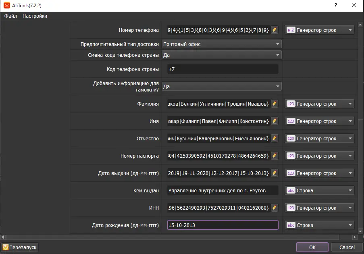Image resolution: width=364 pixels, height=254 pixels.
Task: Click the OK button
Action: pos(312,247)
